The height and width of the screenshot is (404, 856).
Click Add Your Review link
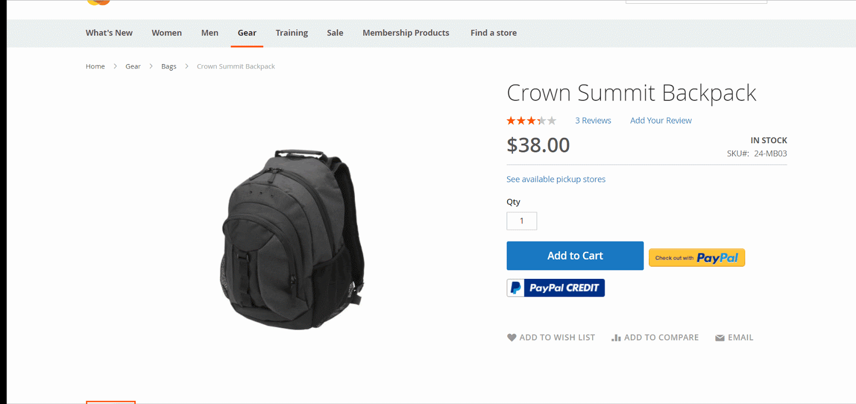[x=661, y=121]
